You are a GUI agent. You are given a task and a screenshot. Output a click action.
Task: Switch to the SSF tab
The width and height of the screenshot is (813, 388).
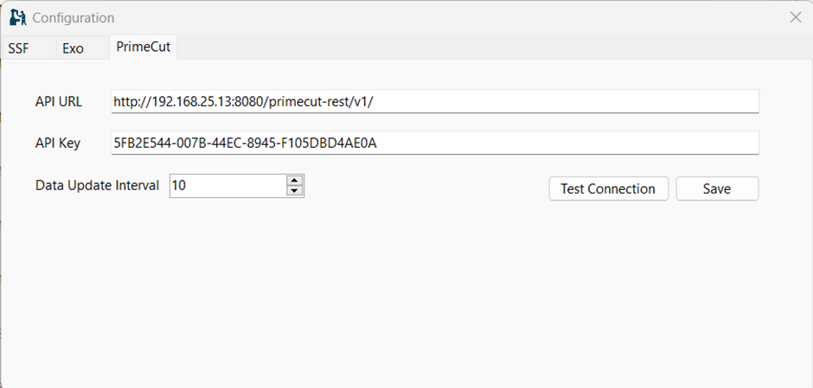(x=19, y=48)
